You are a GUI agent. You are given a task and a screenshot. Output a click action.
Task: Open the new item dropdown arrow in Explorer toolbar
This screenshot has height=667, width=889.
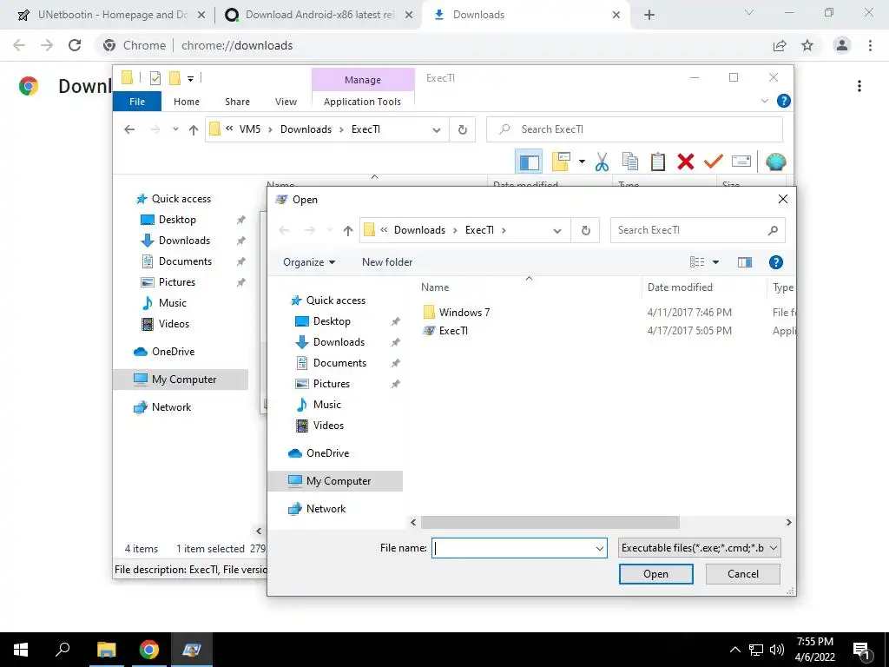point(582,162)
